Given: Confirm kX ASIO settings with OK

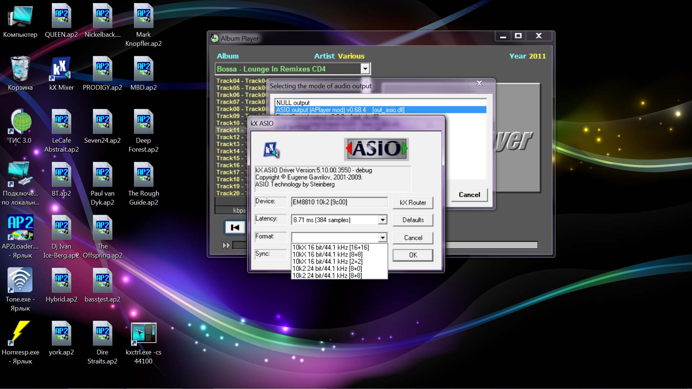Looking at the screenshot, I should (413, 255).
